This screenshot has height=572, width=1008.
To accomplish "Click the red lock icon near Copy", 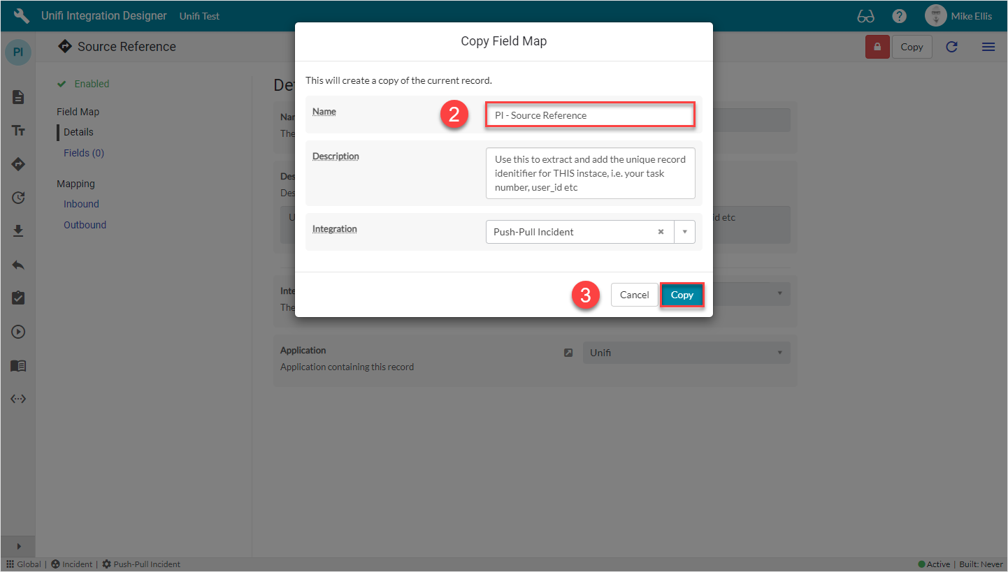I will (x=877, y=47).
